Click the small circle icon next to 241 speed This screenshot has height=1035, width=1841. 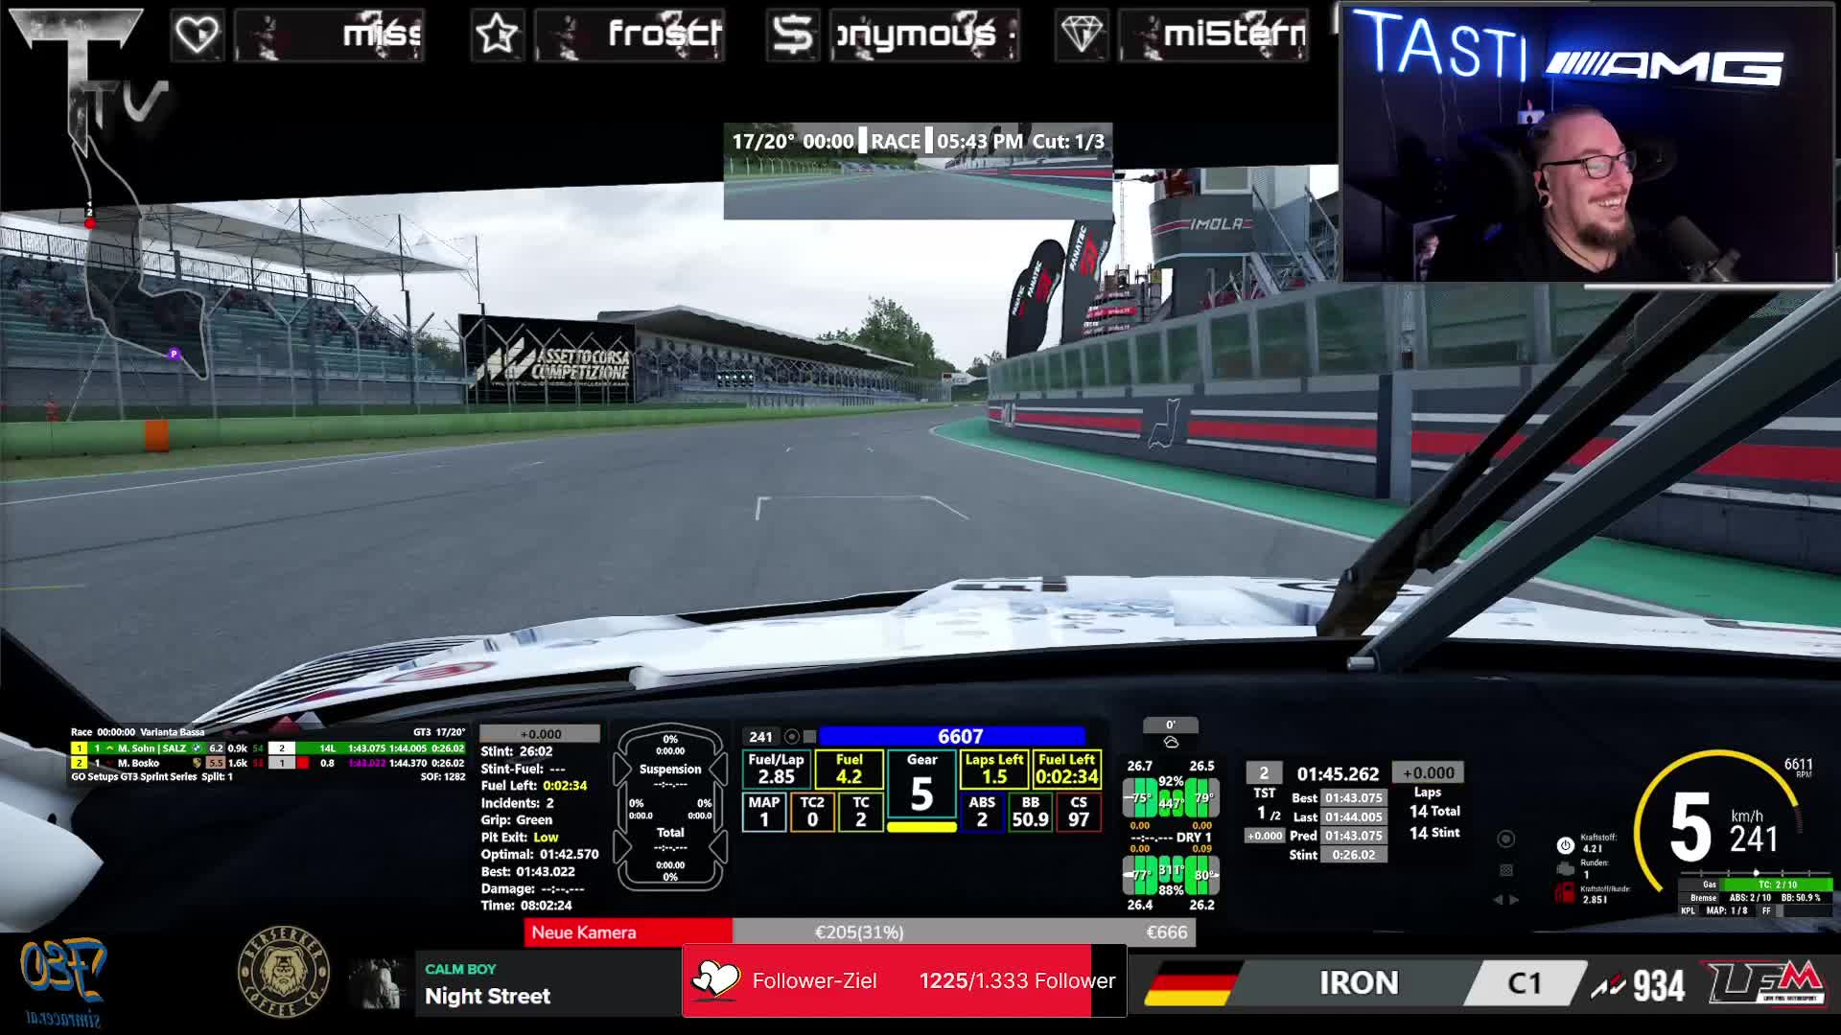coord(792,736)
